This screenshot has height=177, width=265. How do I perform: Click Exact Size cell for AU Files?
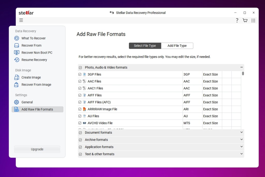[212, 116]
